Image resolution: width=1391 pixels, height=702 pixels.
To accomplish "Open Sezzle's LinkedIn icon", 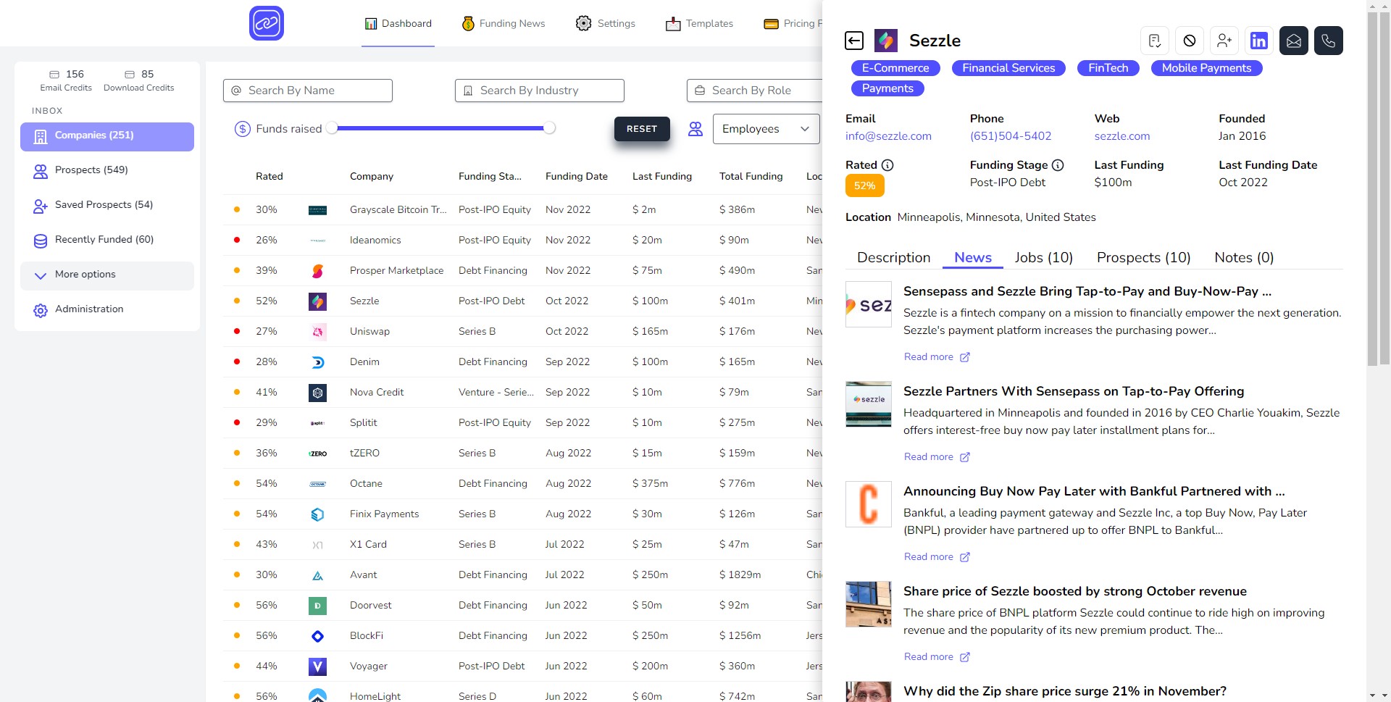I will click(1259, 41).
